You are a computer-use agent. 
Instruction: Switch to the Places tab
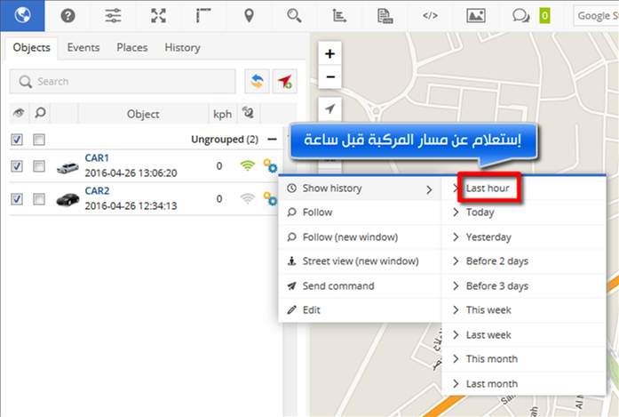[131, 47]
